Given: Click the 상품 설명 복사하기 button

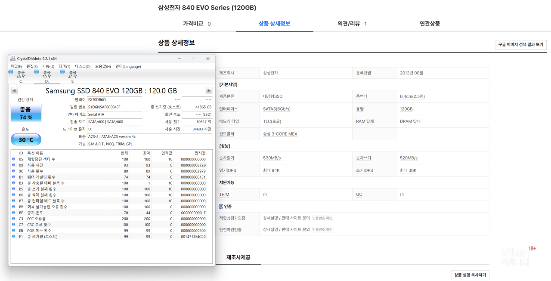Looking at the screenshot, I should pyautogui.click(x=470, y=275).
